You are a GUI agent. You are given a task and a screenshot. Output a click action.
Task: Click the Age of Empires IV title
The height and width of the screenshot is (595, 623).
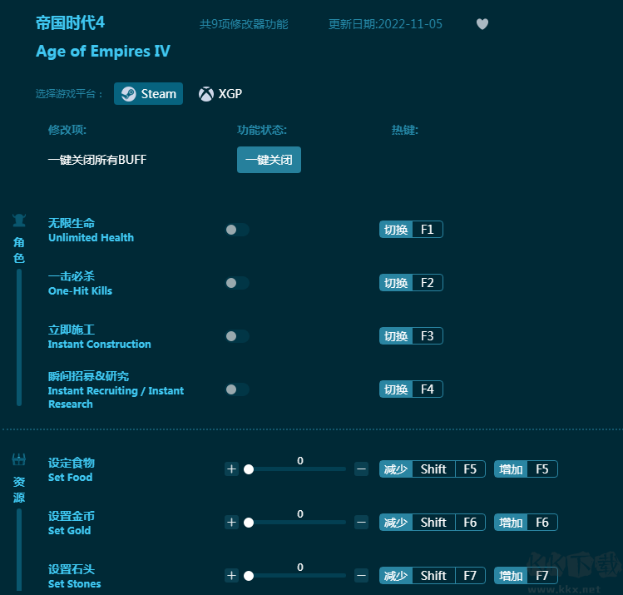[103, 52]
